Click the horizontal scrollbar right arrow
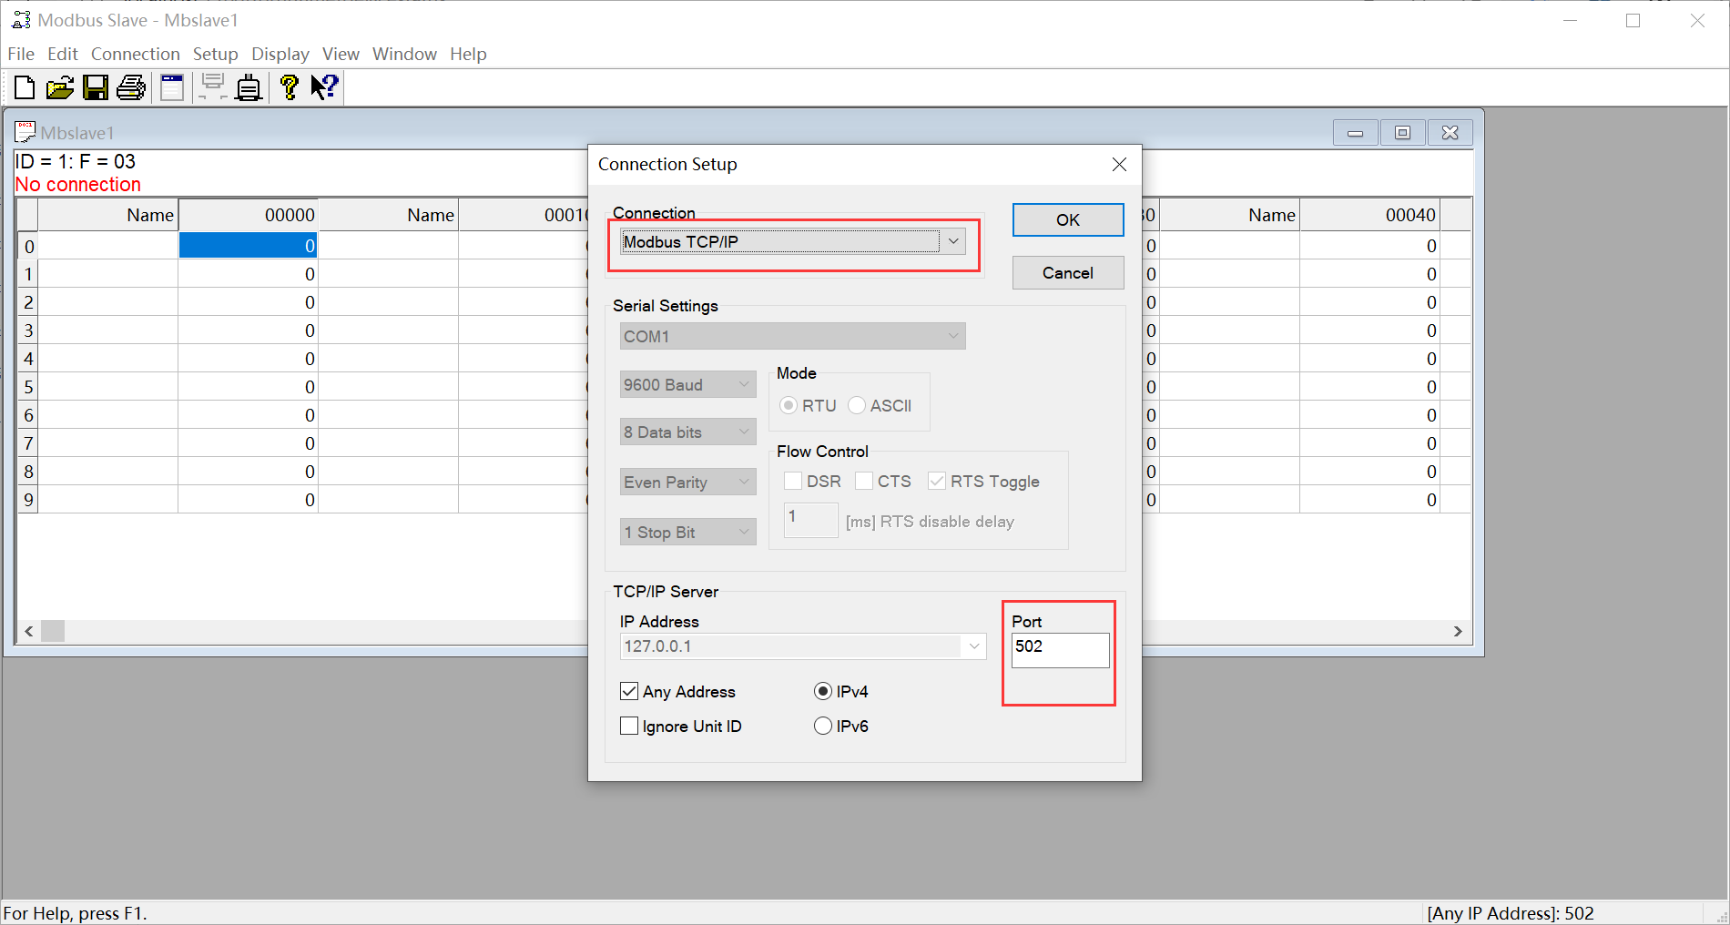Screen dimensions: 1730x925 [1458, 631]
